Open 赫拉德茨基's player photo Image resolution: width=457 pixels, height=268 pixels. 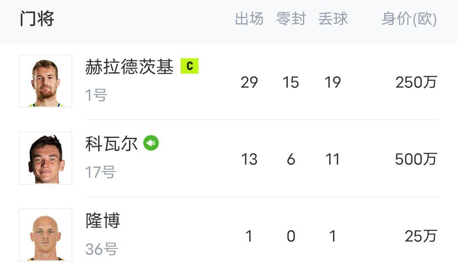click(x=46, y=81)
